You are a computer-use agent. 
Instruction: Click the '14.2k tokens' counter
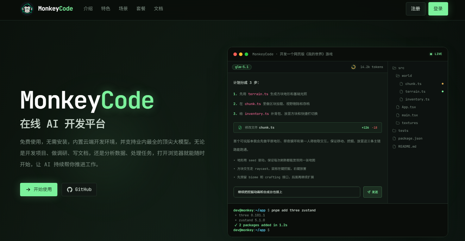pyautogui.click(x=372, y=67)
